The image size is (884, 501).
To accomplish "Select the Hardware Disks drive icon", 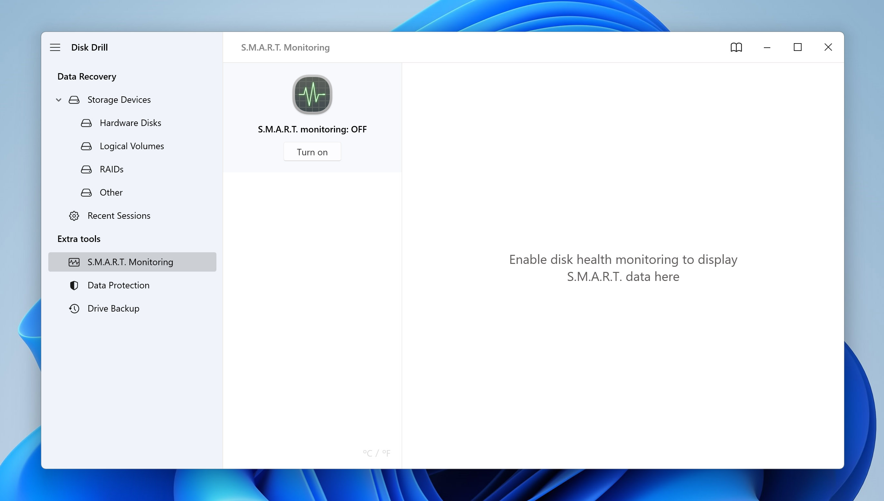I will [86, 123].
